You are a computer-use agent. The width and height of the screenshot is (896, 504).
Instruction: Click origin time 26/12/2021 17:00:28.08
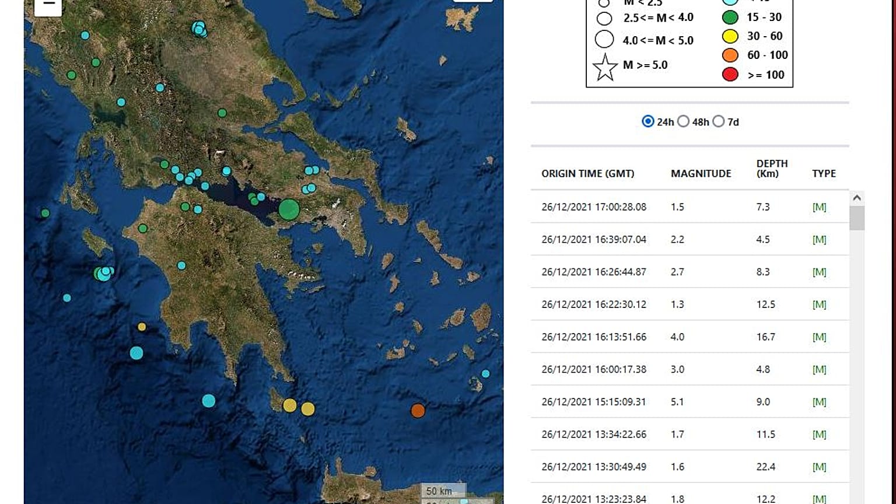pyautogui.click(x=594, y=207)
